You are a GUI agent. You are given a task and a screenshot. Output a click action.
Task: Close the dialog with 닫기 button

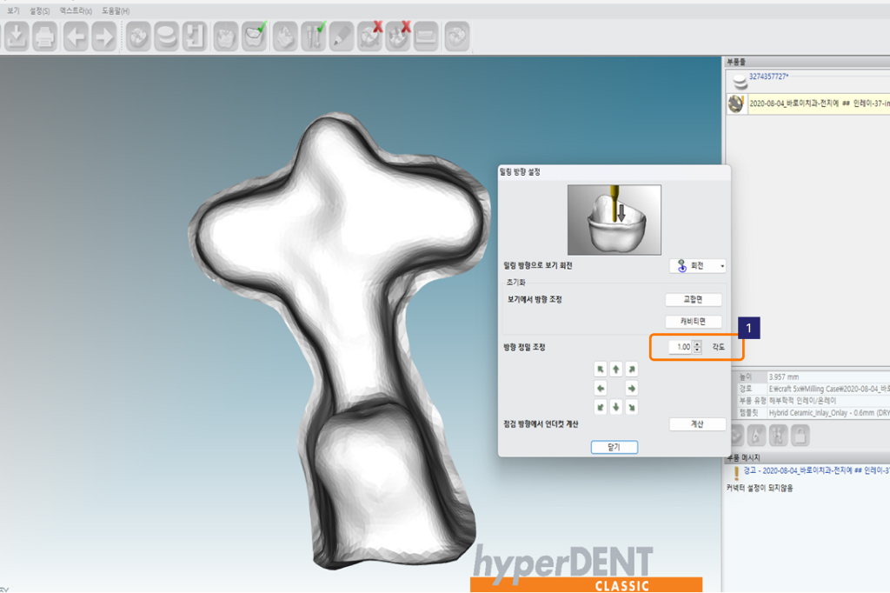click(614, 447)
